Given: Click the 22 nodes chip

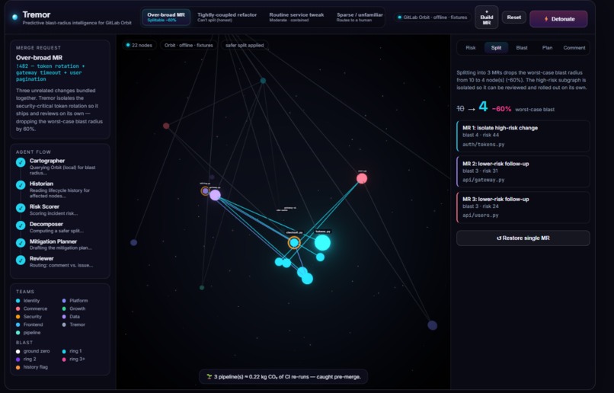Looking at the screenshot, I should coord(139,45).
